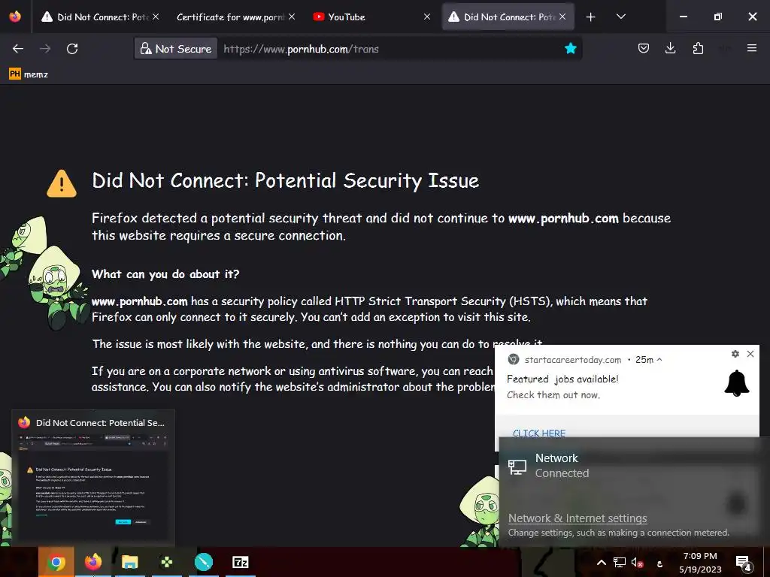Close the YouTube tab

[427, 17]
